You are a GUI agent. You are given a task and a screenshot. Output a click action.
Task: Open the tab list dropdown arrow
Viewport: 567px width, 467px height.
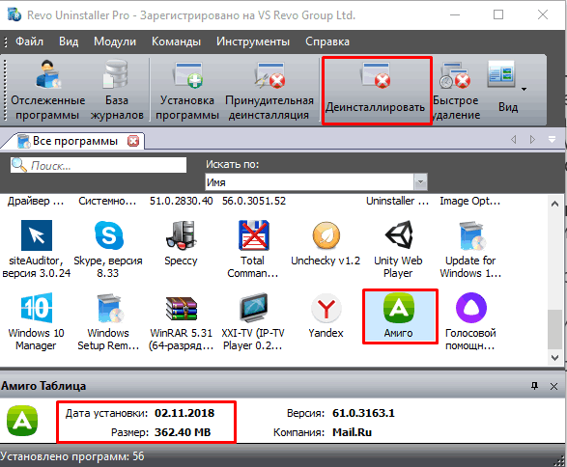[552, 139]
